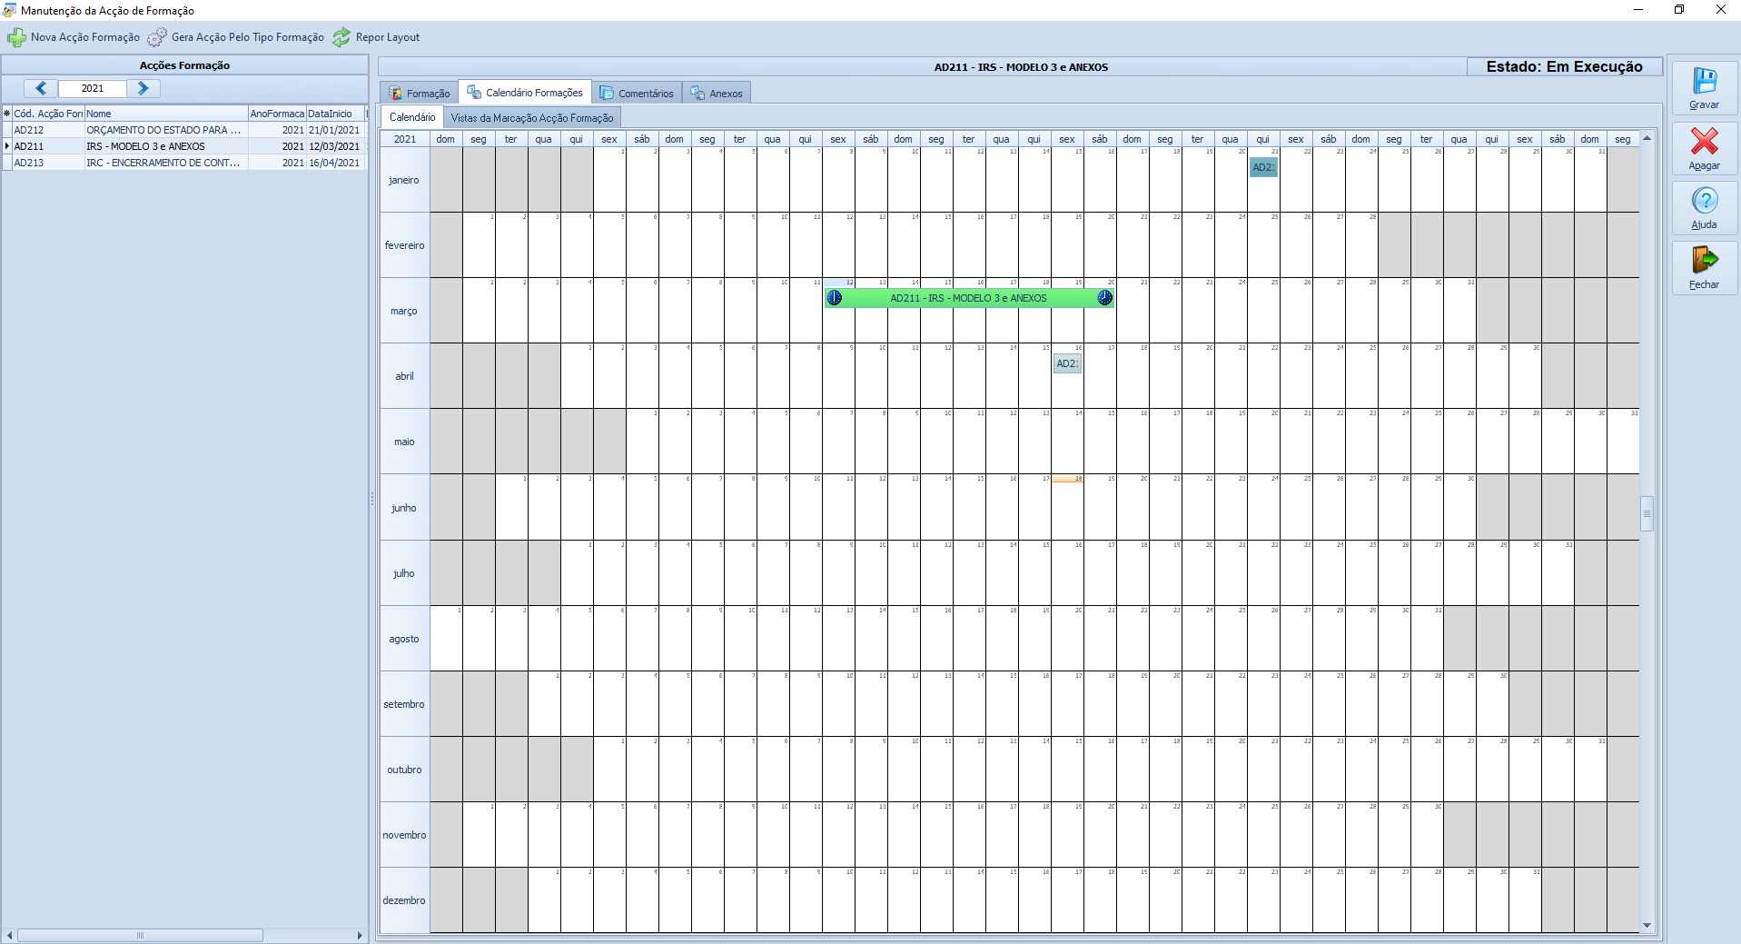Go to next year arrow
Image resolution: width=1741 pixels, height=944 pixels.
click(x=143, y=88)
